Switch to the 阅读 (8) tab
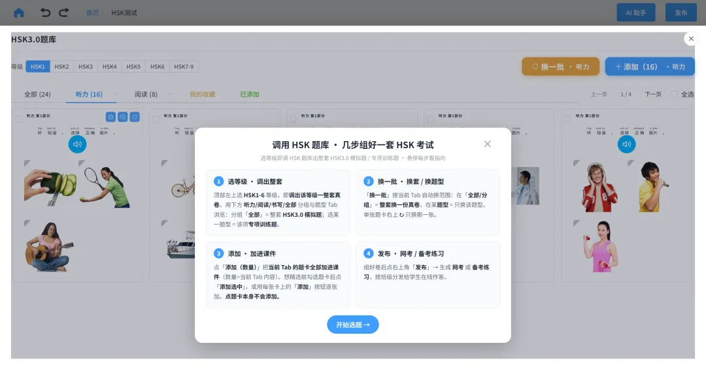This screenshot has width=706, height=367. point(146,95)
